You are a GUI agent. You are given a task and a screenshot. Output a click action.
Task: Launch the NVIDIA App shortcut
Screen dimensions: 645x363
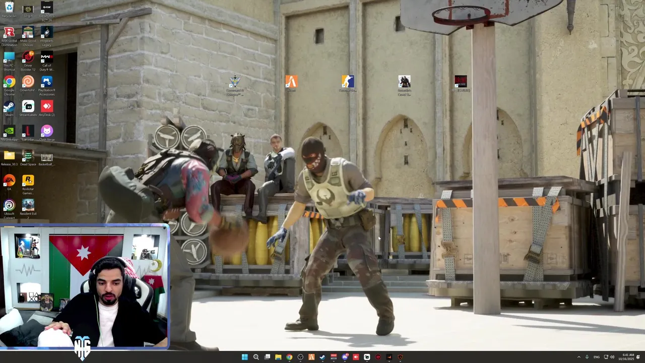[9, 133]
